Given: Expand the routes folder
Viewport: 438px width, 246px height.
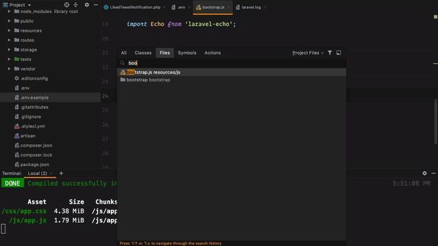Looking at the screenshot, I should click(9, 40).
